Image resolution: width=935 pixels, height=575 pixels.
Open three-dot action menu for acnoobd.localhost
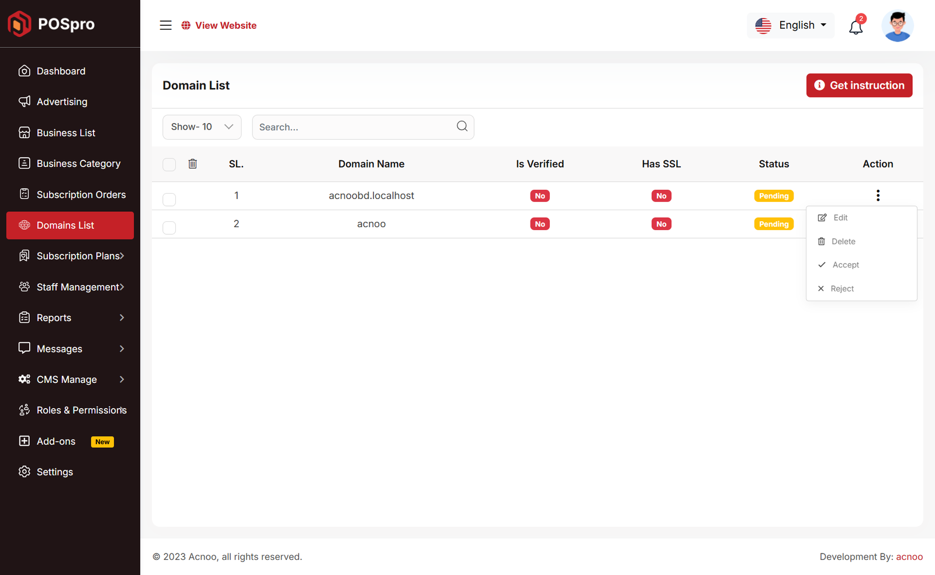point(878,196)
